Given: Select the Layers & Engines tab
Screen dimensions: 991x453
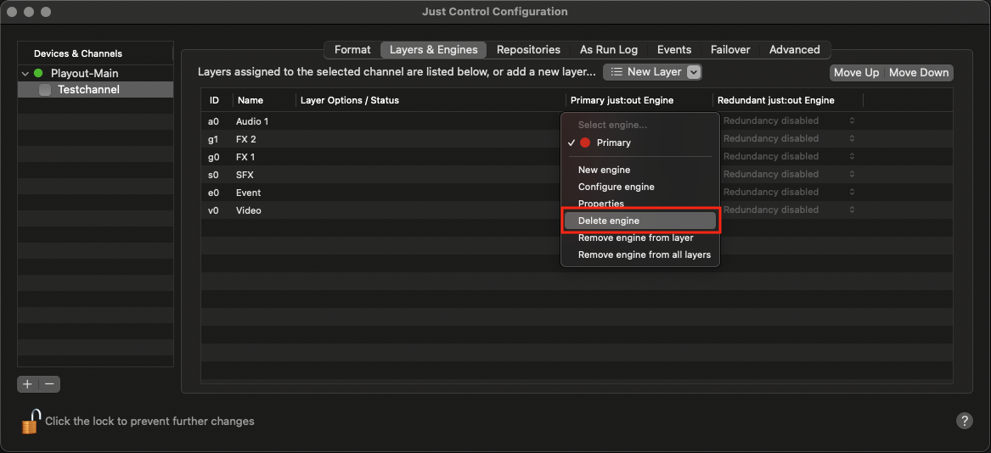Looking at the screenshot, I should pyautogui.click(x=434, y=50).
